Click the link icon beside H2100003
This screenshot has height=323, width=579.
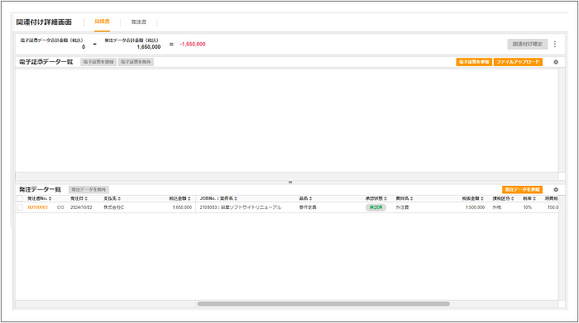pyautogui.click(x=60, y=207)
